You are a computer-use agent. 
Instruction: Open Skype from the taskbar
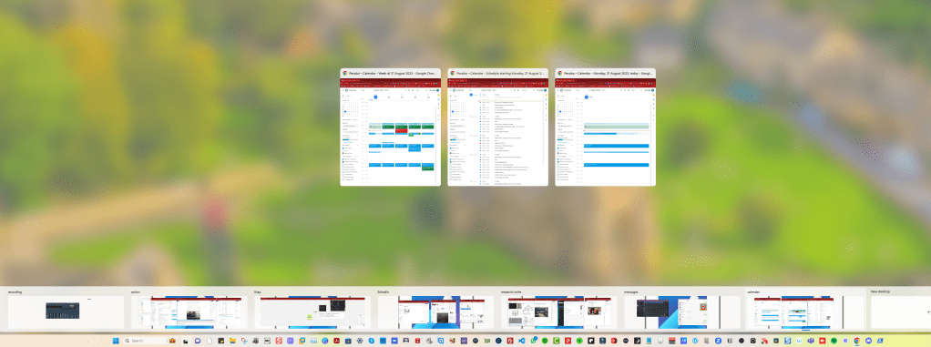click(371, 341)
